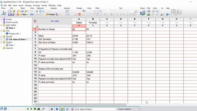This screenshot has width=197, height=111.
Task: Show project info via blue info icon at bottom
Action: [x=57, y=109]
